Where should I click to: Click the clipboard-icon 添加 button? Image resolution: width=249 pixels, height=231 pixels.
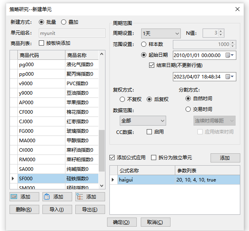(57, 197)
